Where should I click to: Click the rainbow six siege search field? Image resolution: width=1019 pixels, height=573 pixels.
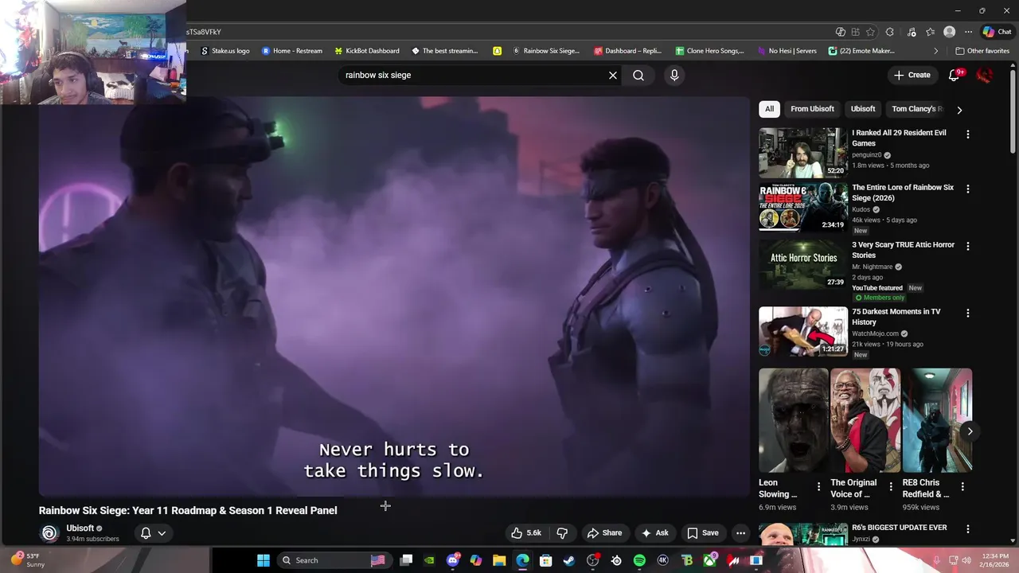click(474, 75)
